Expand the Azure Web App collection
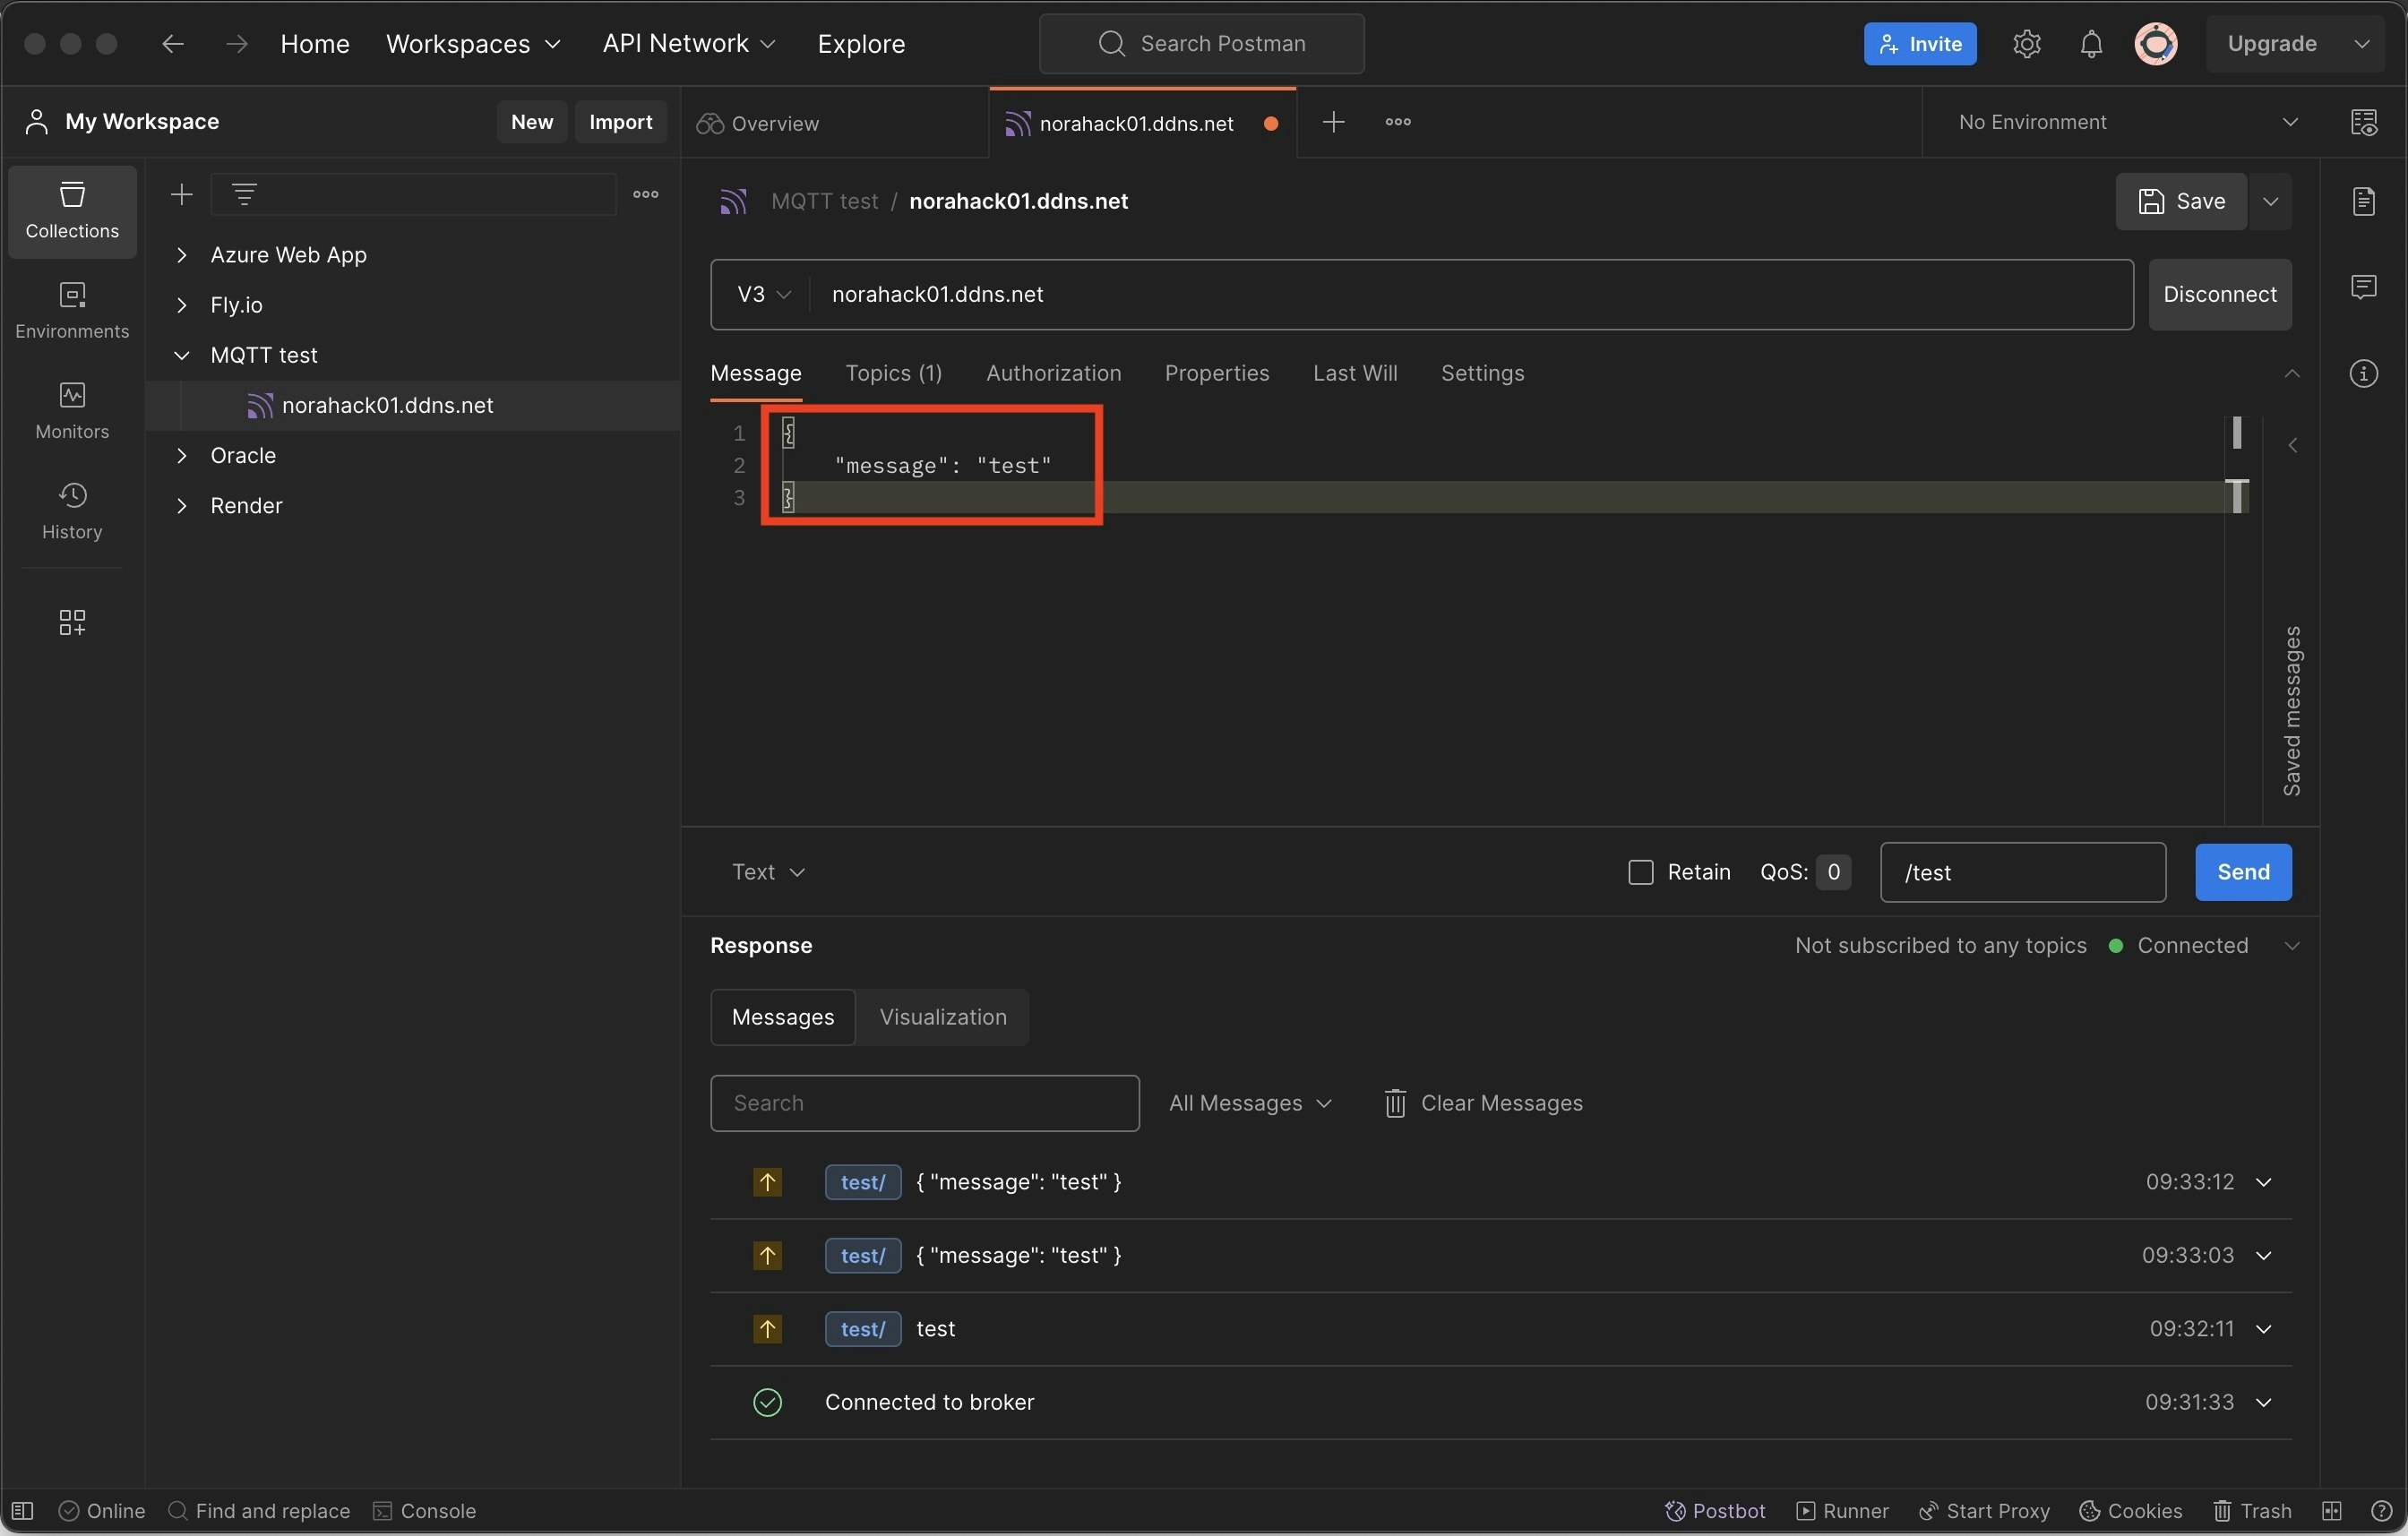 pos(182,255)
